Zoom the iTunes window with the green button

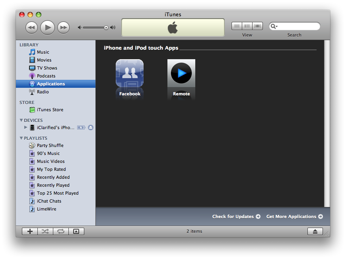coord(39,15)
